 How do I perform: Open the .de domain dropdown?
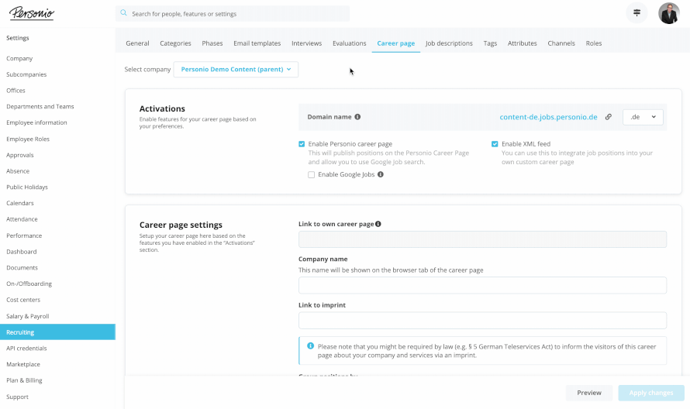point(643,117)
